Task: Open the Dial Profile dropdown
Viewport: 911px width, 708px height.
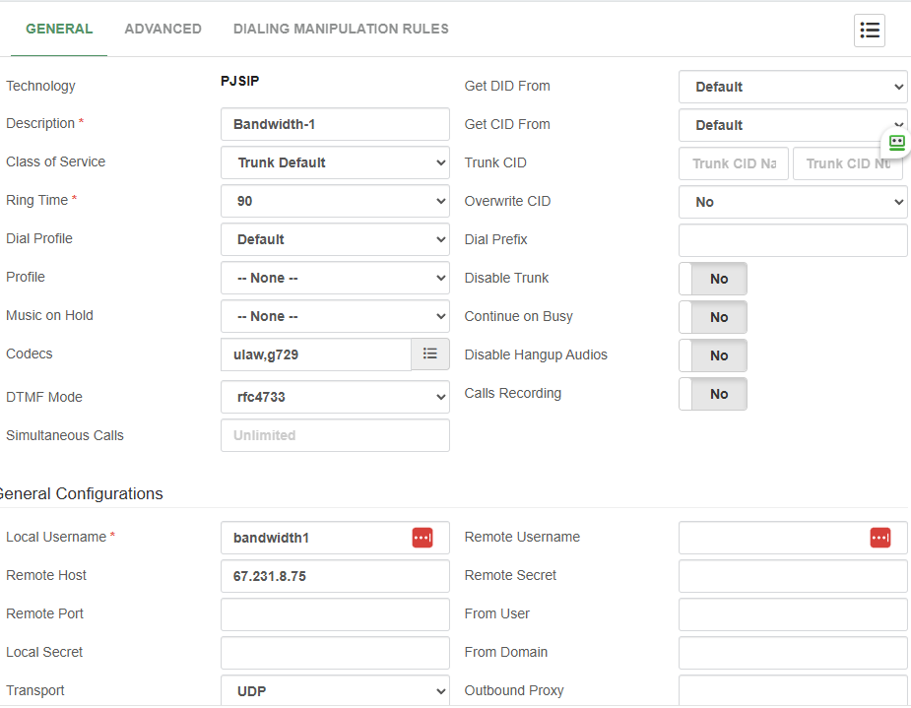Action: 335,239
